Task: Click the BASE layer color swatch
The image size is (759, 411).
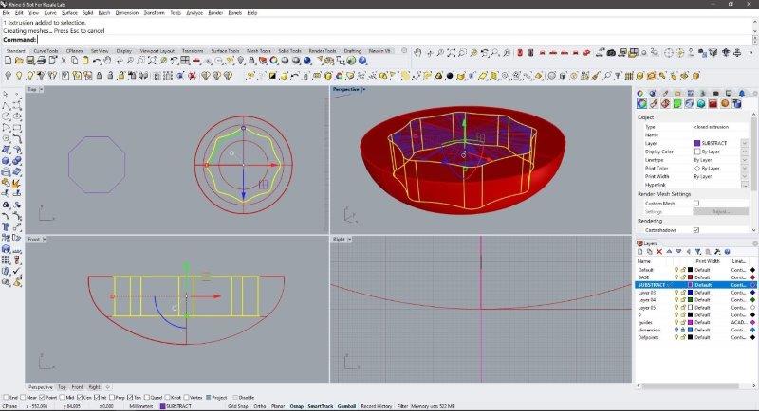Action: [691, 277]
